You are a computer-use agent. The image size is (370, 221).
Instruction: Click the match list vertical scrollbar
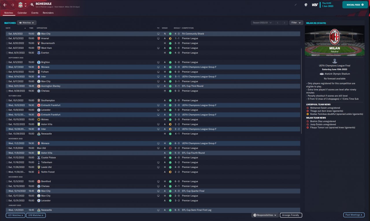(301, 91)
